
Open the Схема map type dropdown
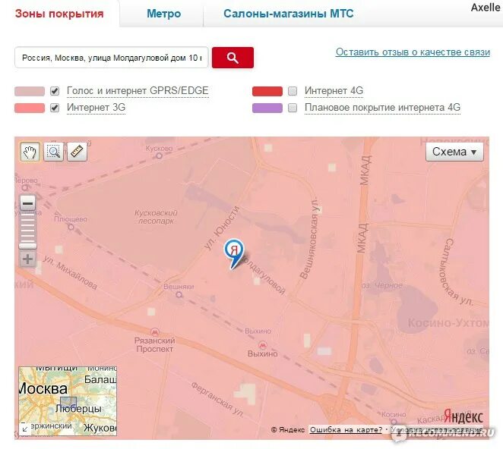(454, 152)
